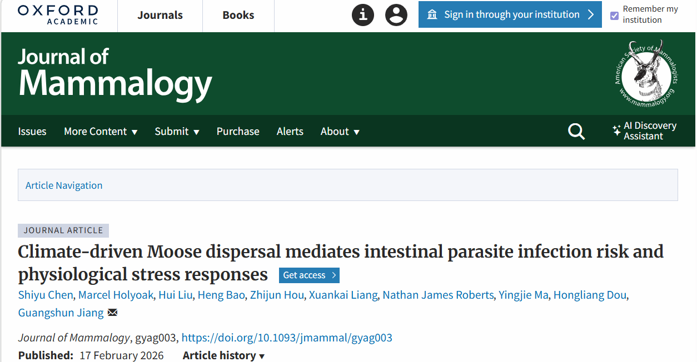Open the article DOI link
Viewport: 697px width, 362px height.
point(287,338)
